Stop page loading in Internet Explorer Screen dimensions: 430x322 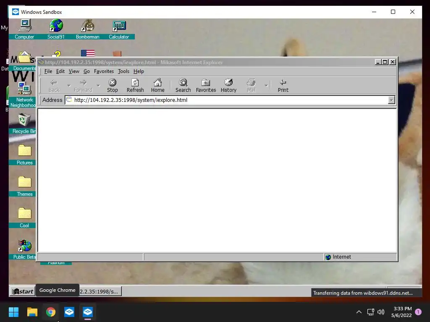click(112, 86)
